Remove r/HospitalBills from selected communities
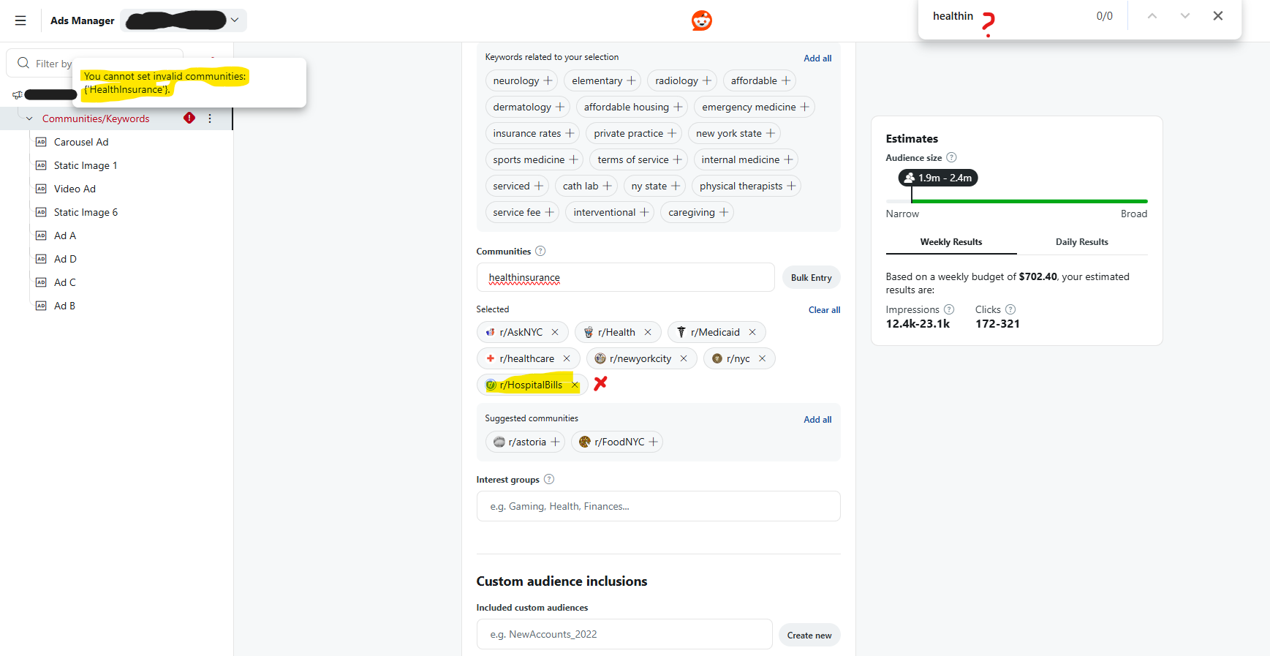This screenshot has height=656, width=1270. click(575, 385)
